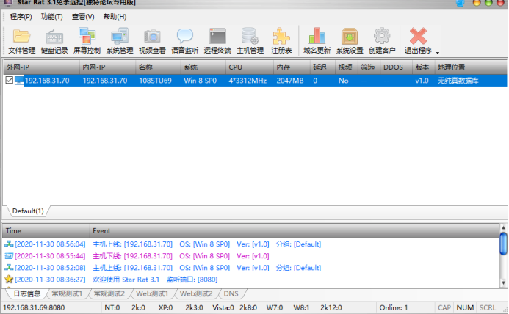This screenshot has width=509, height=314.
Task: Switch to the 日志信息 log tab
Action: 27,293
